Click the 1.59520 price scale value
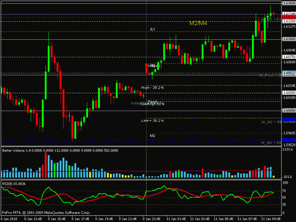The width and height of the screenshot is (296, 222). (x=289, y=145)
